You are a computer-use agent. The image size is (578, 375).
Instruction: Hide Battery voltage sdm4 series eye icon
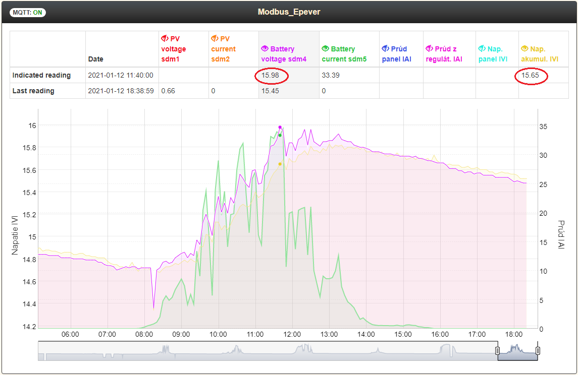pos(265,48)
